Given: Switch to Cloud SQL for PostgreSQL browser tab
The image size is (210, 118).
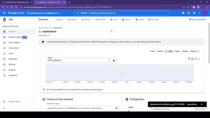Looking at the screenshot, I should tap(17, 2).
